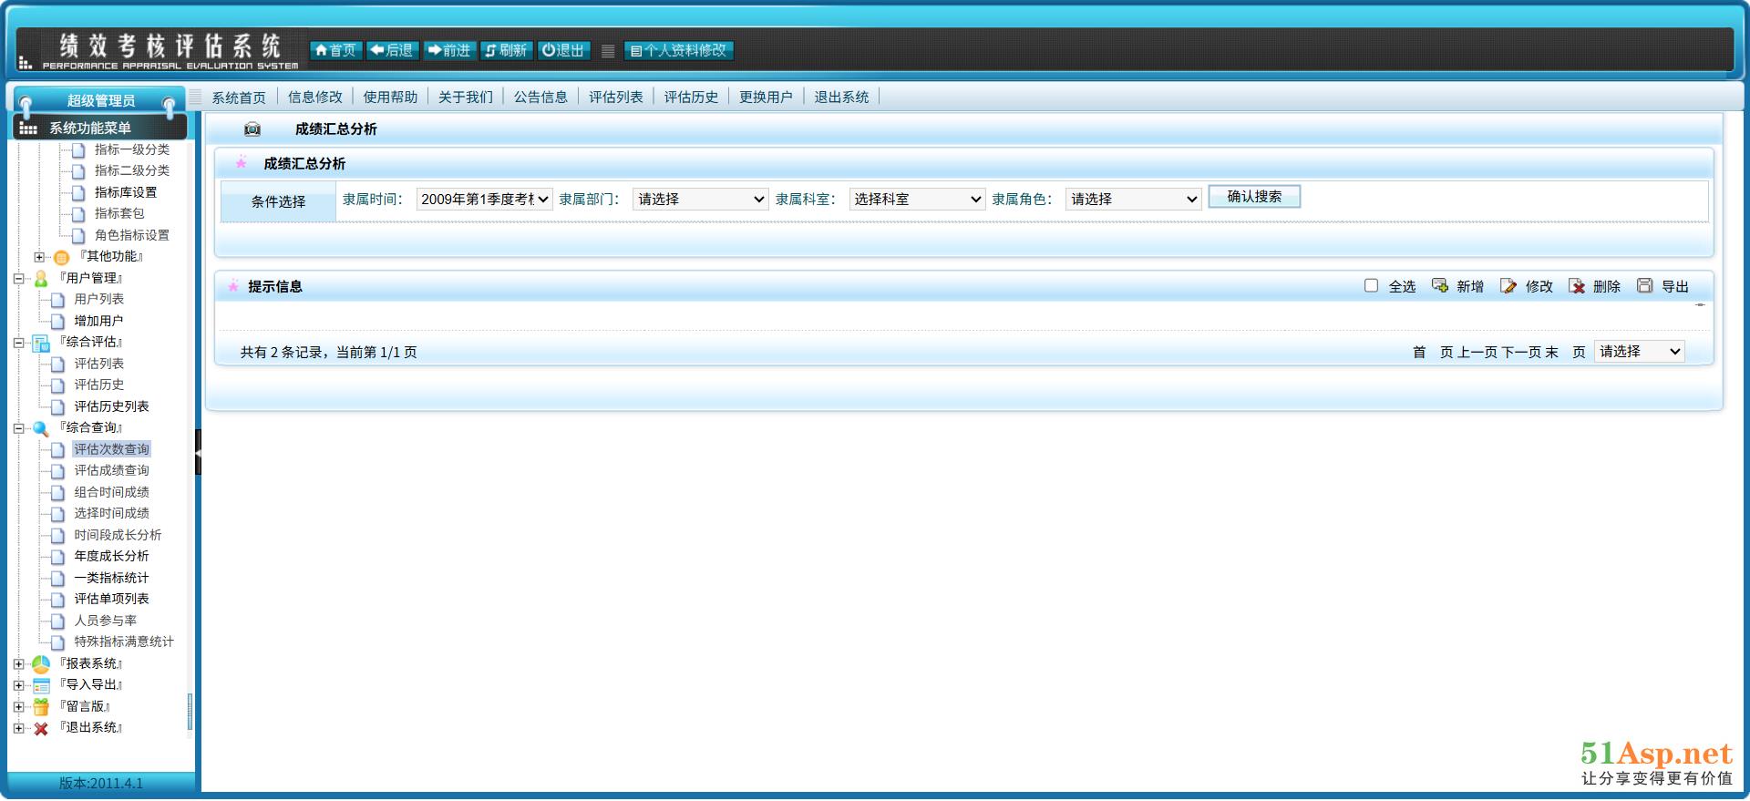The height and width of the screenshot is (801, 1750).
Task: Click 下一页 pagination link
Action: (x=1520, y=353)
